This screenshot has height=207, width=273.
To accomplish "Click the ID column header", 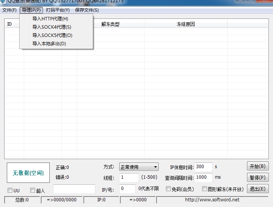I will coord(12,24).
